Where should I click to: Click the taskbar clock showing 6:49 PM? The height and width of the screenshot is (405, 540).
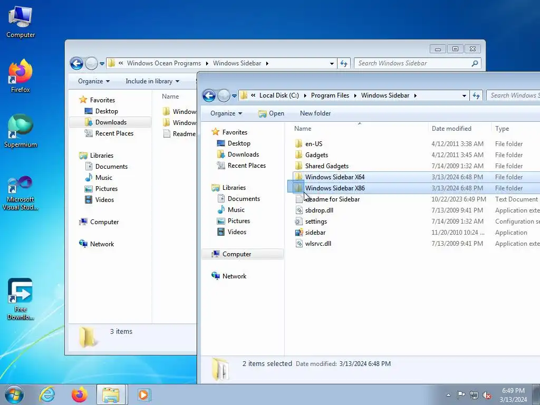tap(513, 395)
